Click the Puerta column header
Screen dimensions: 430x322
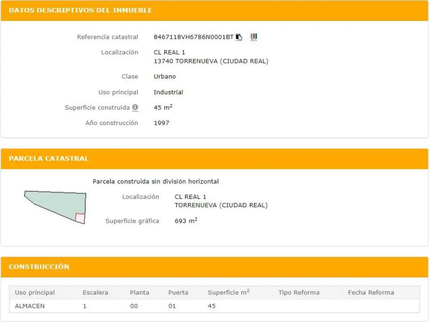tap(178, 292)
